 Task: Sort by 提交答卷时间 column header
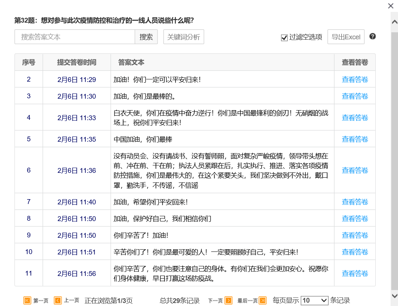tap(76, 62)
